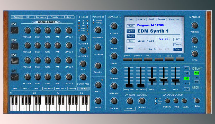Click the MAIN button in the display
Image resolution: width=215 pixels, height=124 pixels.
click(x=131, y=48)
